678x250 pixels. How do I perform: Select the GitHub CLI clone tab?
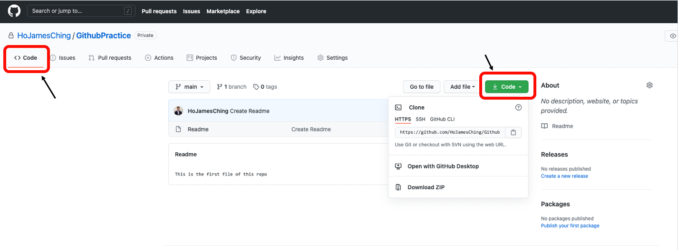442,119
